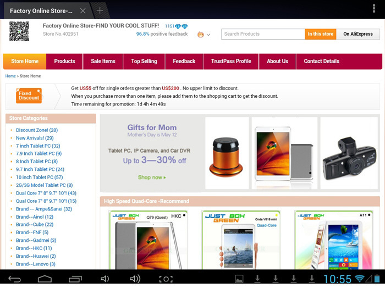Screen dimensions: 385x288
Task: Open Brand--Gadmei (3) category
Action: [36, 240]
